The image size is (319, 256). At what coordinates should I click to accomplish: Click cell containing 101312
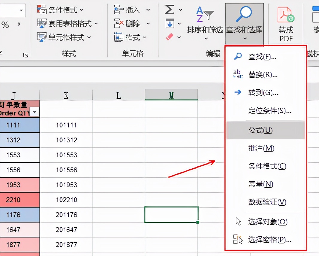point(66,140)
